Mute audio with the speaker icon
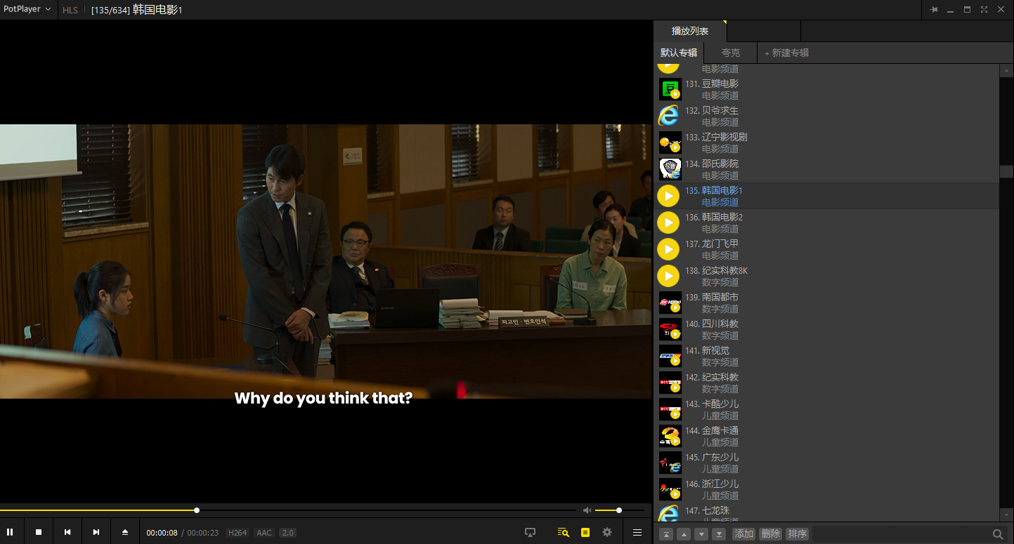1014x544 pixels. 587,510
